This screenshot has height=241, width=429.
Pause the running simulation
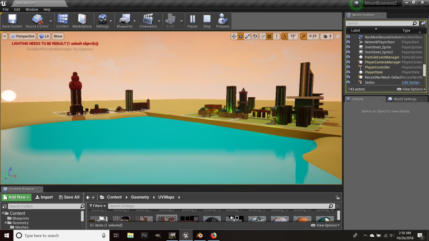coord(192,21)
